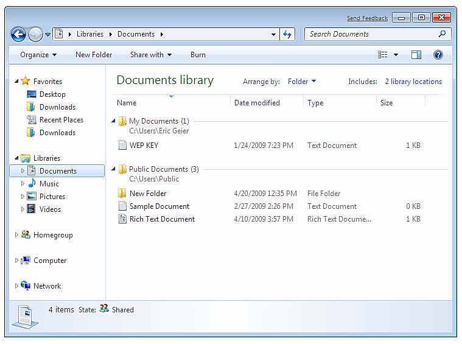
Task: Open the Organize dropdown menu
Action: [x=38, y=55]
